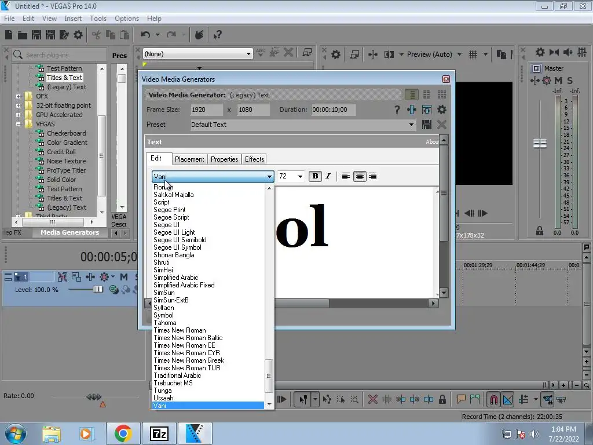The height and width of the screenshot is (445, 593).
Task: Select the Zoom Edit tool magnifier
Action: click(x=354, y=399)
